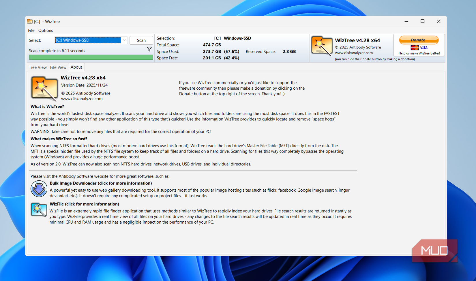Click the '© 2025 Antibody Software' text in the About tab
The width and height of the screenshot is (476, 281).
click(86, 93)
